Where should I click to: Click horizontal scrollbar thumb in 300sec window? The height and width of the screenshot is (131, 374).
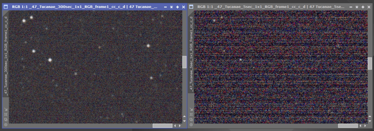coord(162,125)
